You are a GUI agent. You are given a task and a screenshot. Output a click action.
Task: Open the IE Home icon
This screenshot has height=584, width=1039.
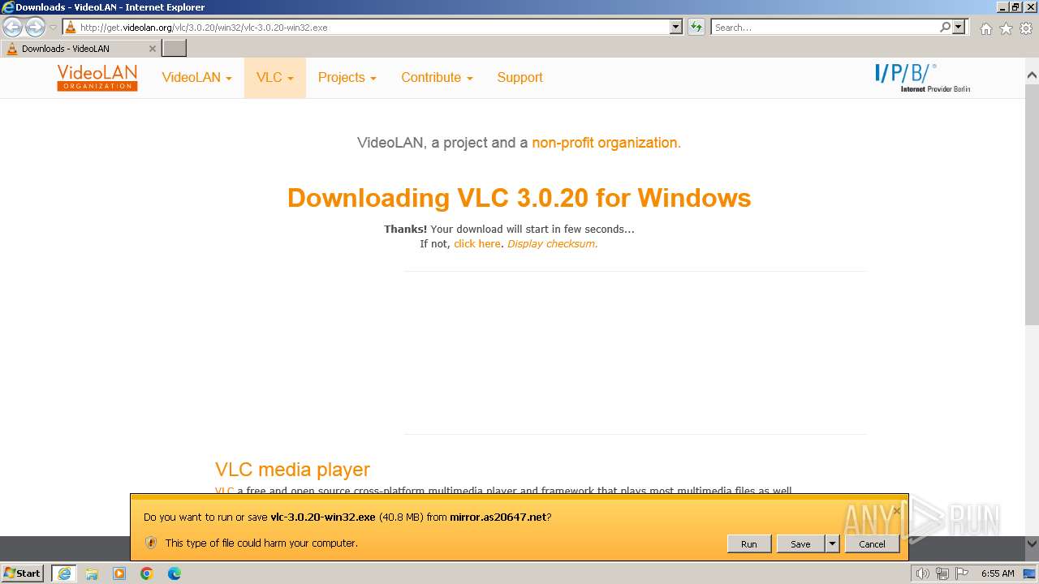point(985,28)
